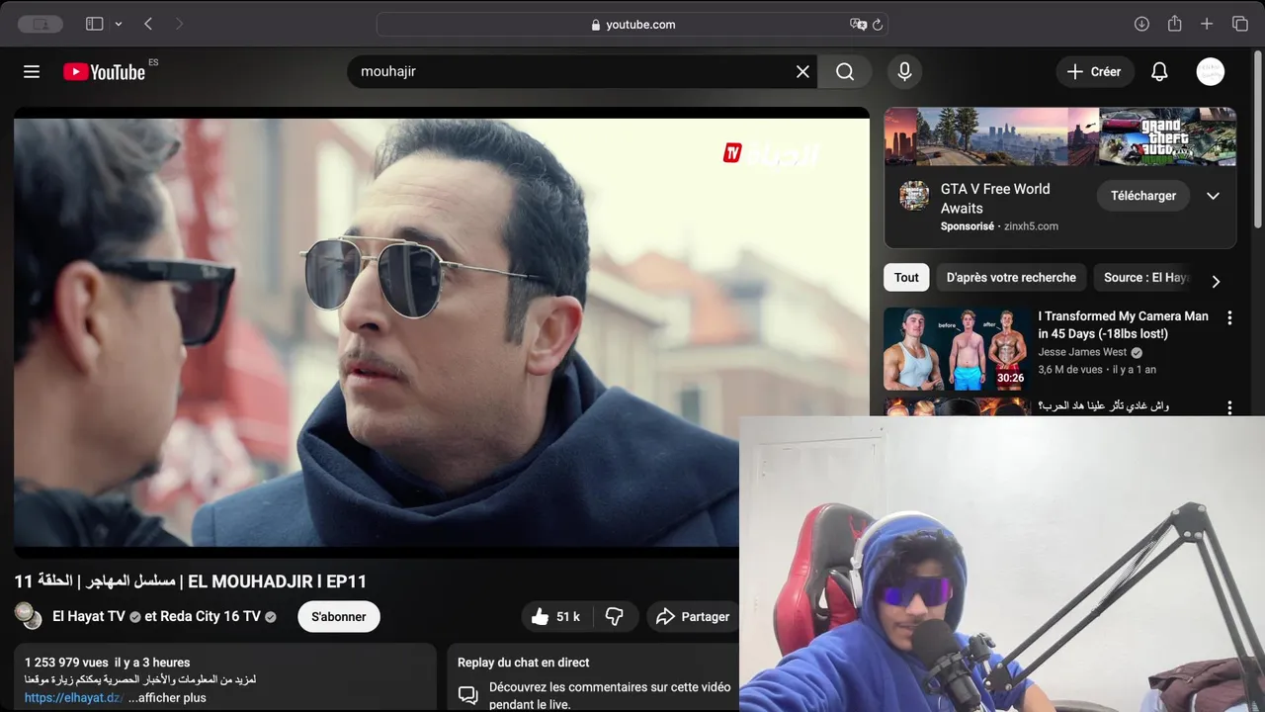Viewport: 1265px width, 712px height.
Task: Show Safari downloads
Action: (1141, 24)
